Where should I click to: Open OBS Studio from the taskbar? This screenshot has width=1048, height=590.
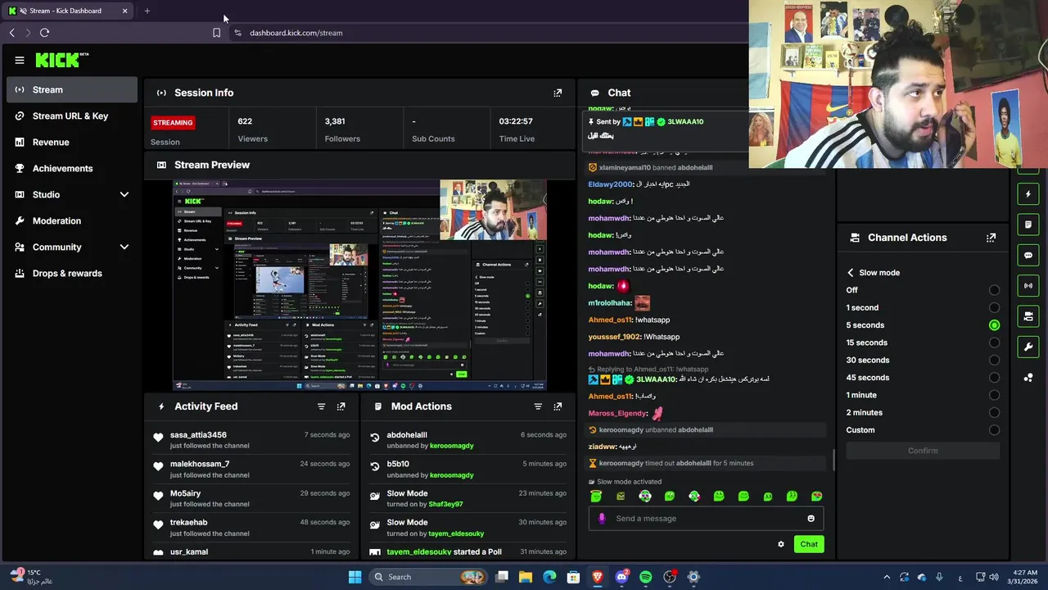[670, 577]
